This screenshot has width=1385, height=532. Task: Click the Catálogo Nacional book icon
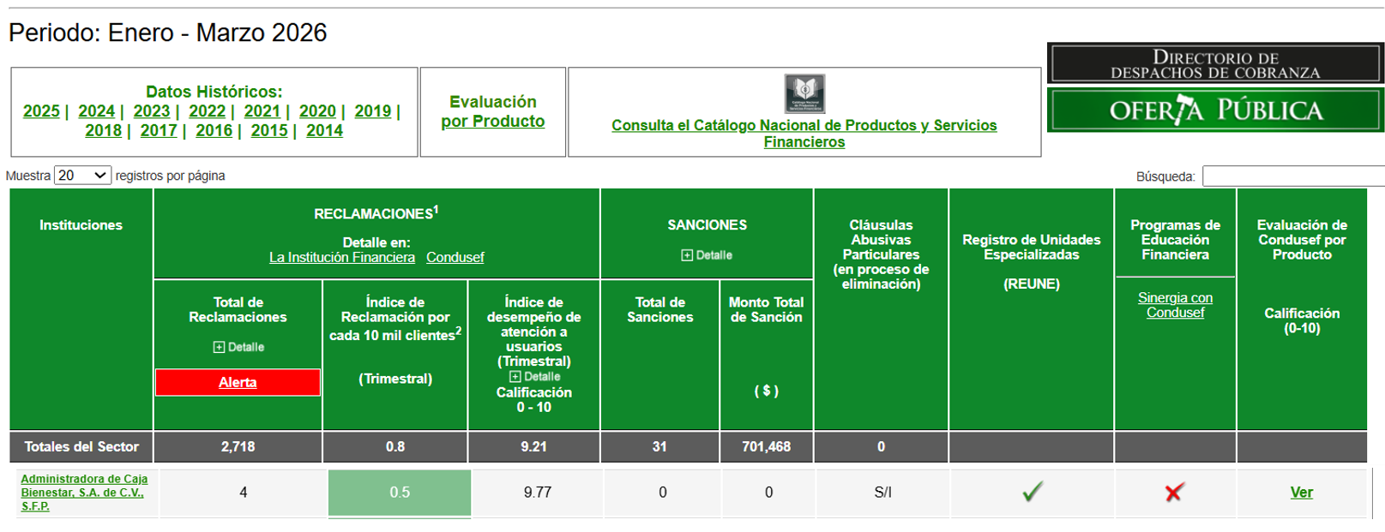[x=804, y=93]
